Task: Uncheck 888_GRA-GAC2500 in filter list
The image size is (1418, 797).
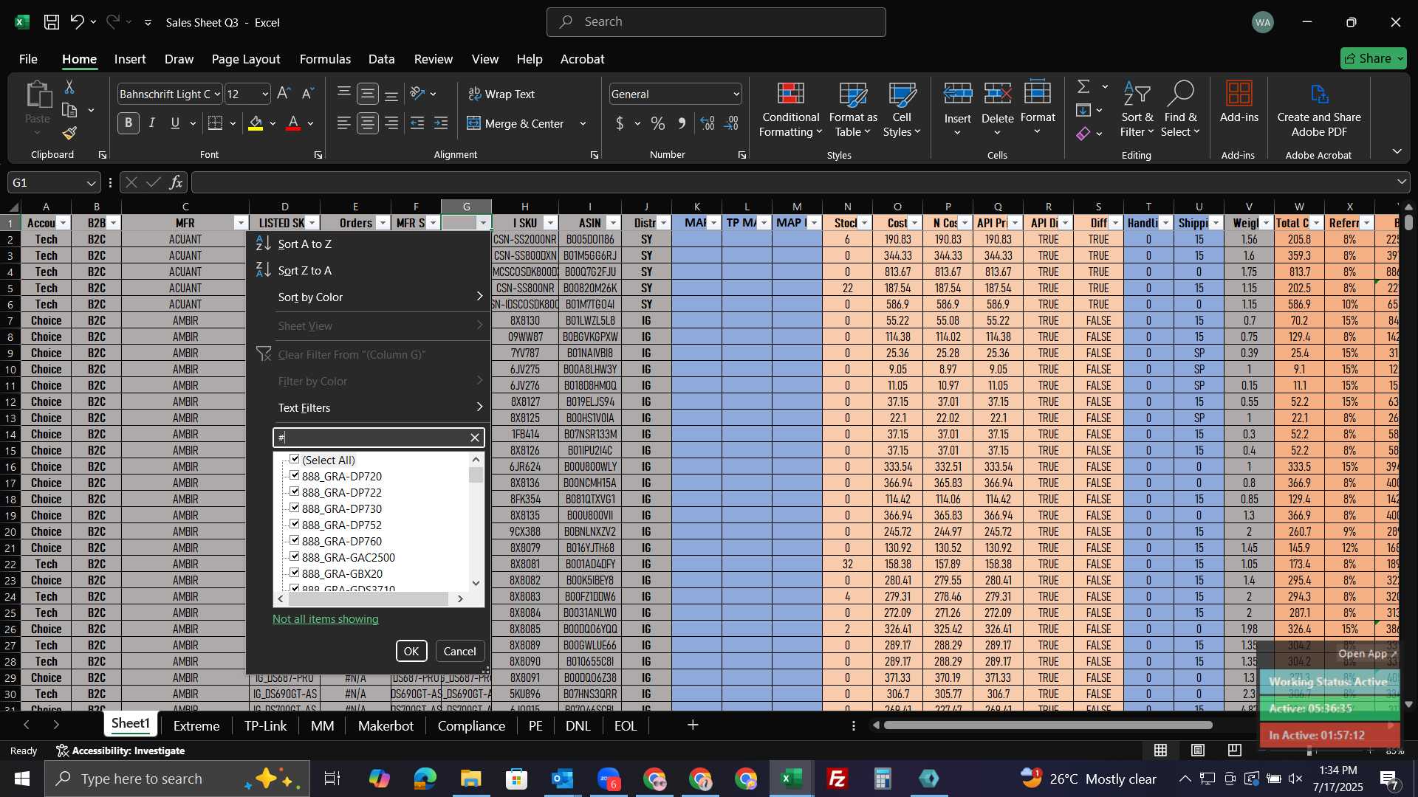Action: pos(295,556)
